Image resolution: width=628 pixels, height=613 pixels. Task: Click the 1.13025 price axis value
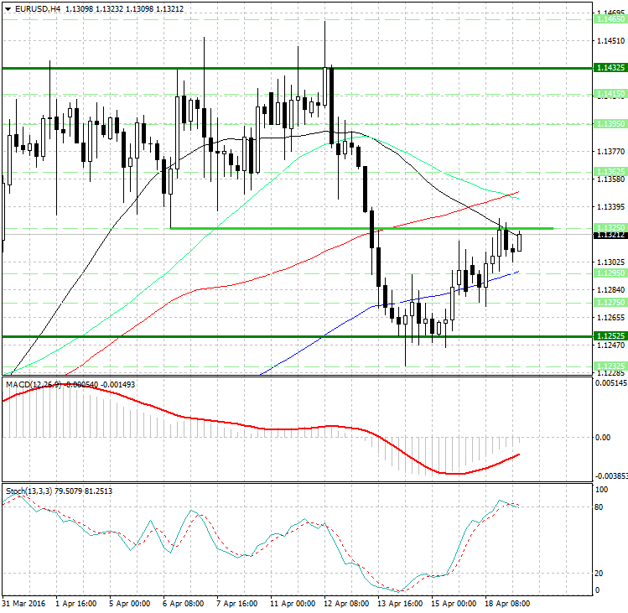tap(610, 262)
